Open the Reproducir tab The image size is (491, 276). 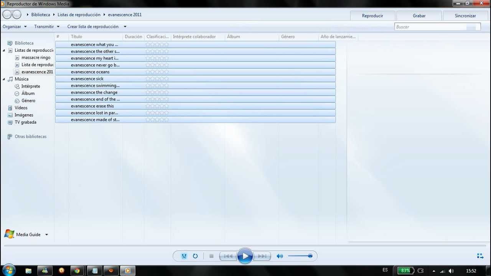pyautogui.click(x=372, y=16)
